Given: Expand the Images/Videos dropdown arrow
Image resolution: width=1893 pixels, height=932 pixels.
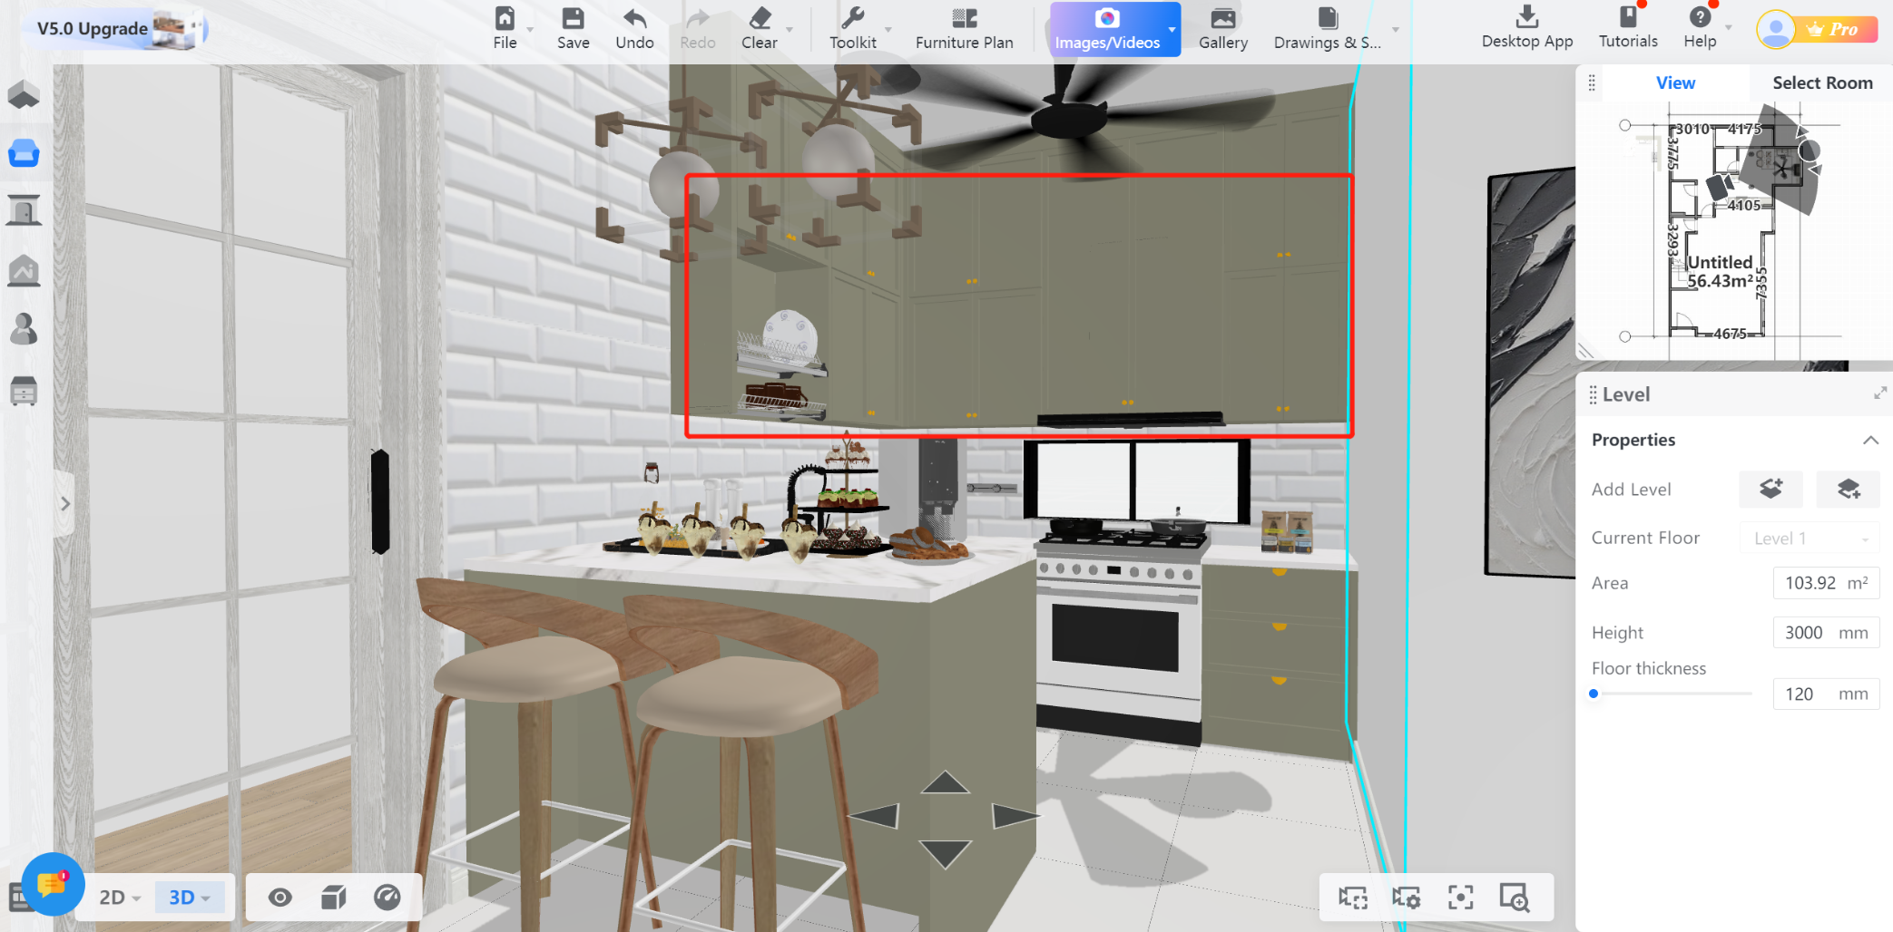Looking at the screenshot, I should click(1172, 30).
